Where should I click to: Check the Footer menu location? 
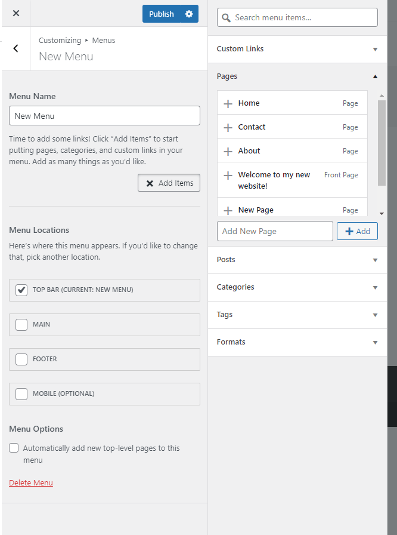pos(21,359)
